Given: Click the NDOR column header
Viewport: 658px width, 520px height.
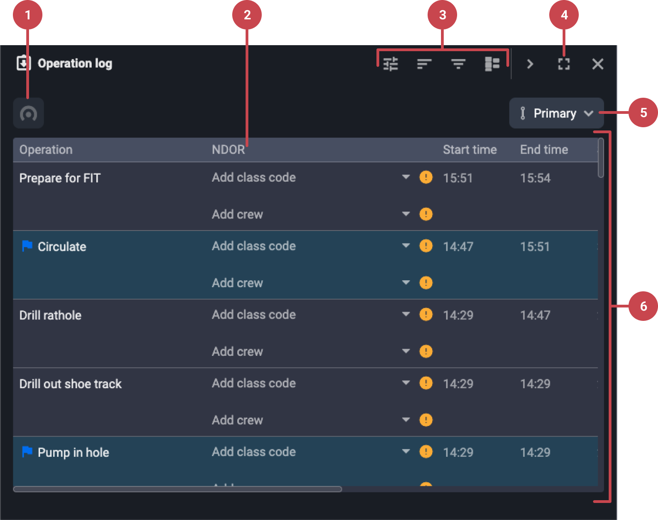Looking at the screenshot, I should [x=229, y=150].
